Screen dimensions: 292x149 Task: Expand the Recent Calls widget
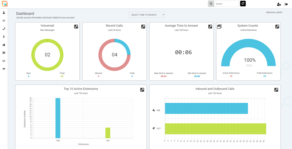[143, 27]
